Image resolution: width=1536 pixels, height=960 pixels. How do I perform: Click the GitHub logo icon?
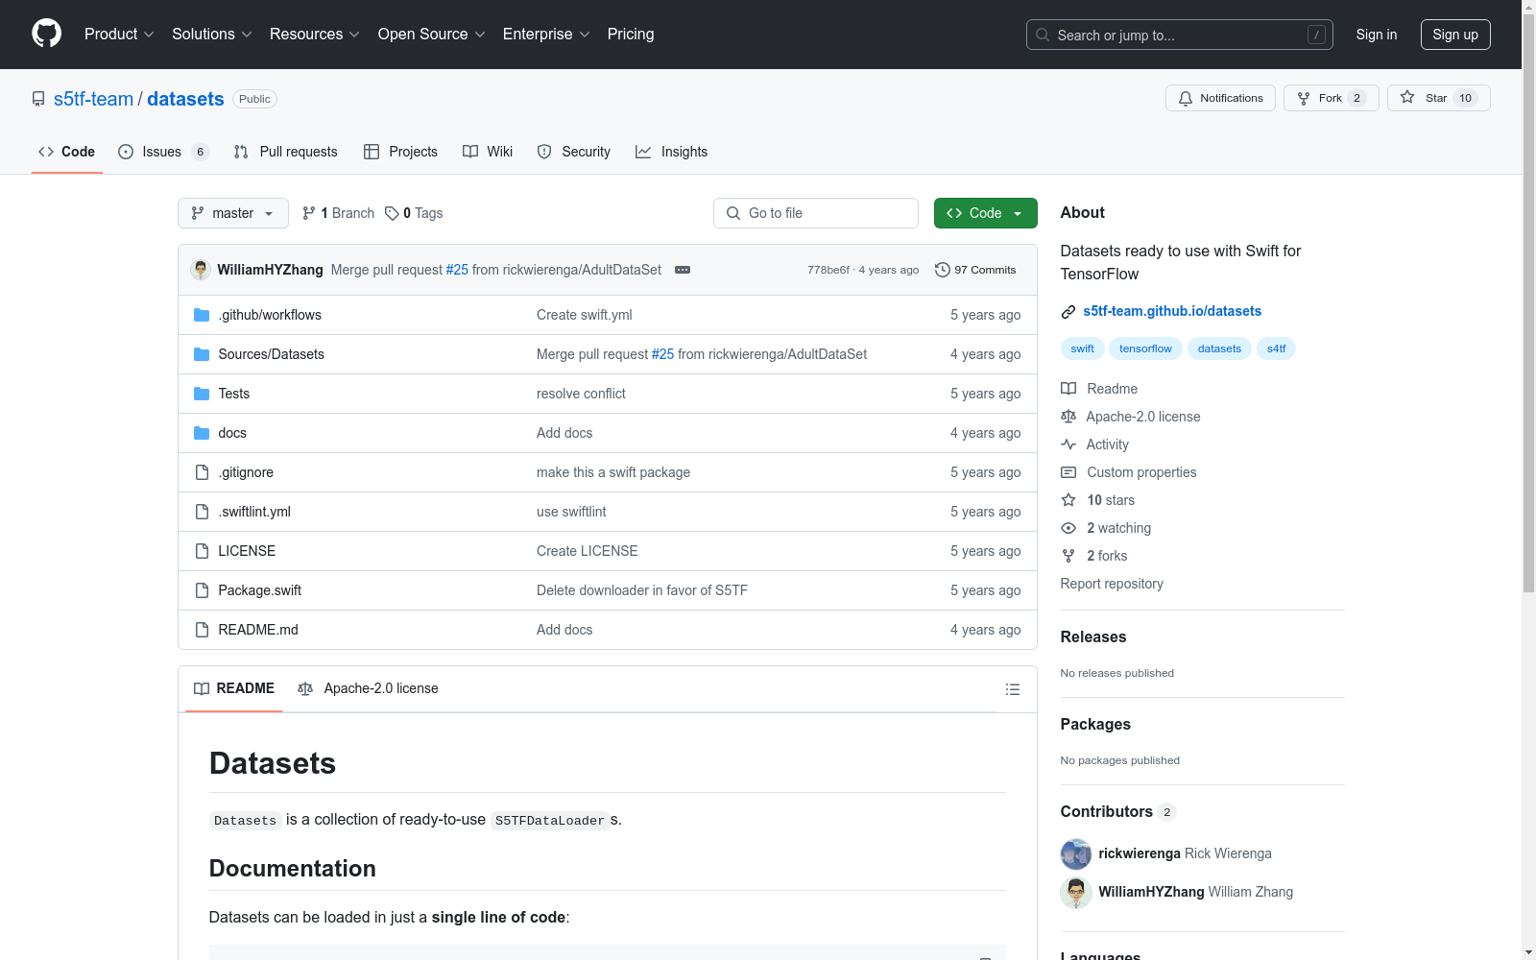click(x=46, y=34)
